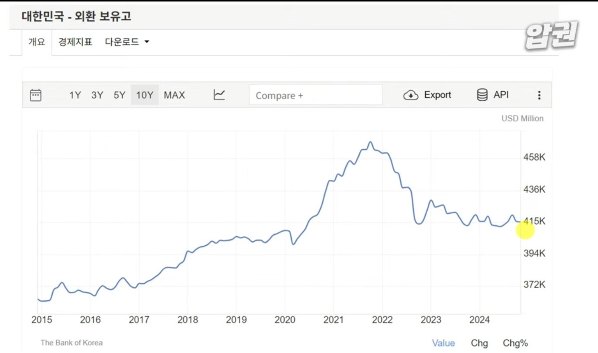Click the Export cloud download icon

click(x=411, y=95)
